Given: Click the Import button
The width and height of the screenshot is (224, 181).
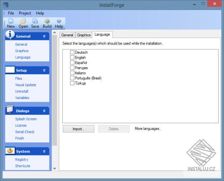Looking at the screenshot, I should point(78,129).
